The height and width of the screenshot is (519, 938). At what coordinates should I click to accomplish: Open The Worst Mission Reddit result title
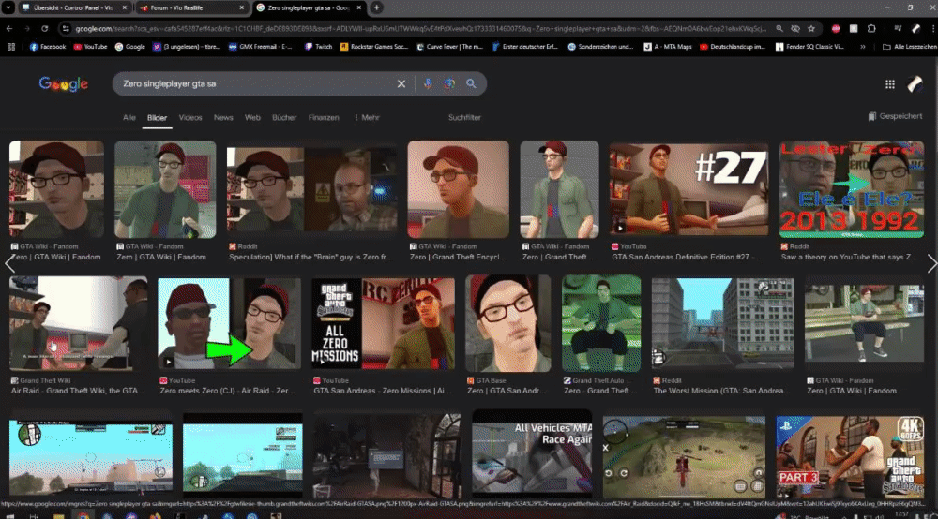[719, 391]
